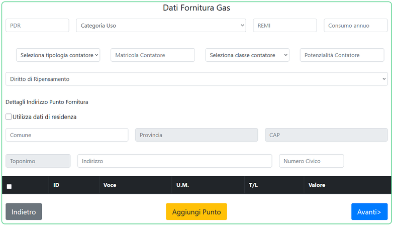Click the Numero Civico field
Image resolution: width=393 pixels, height=226 pixels.
click(x=312, y=161)
